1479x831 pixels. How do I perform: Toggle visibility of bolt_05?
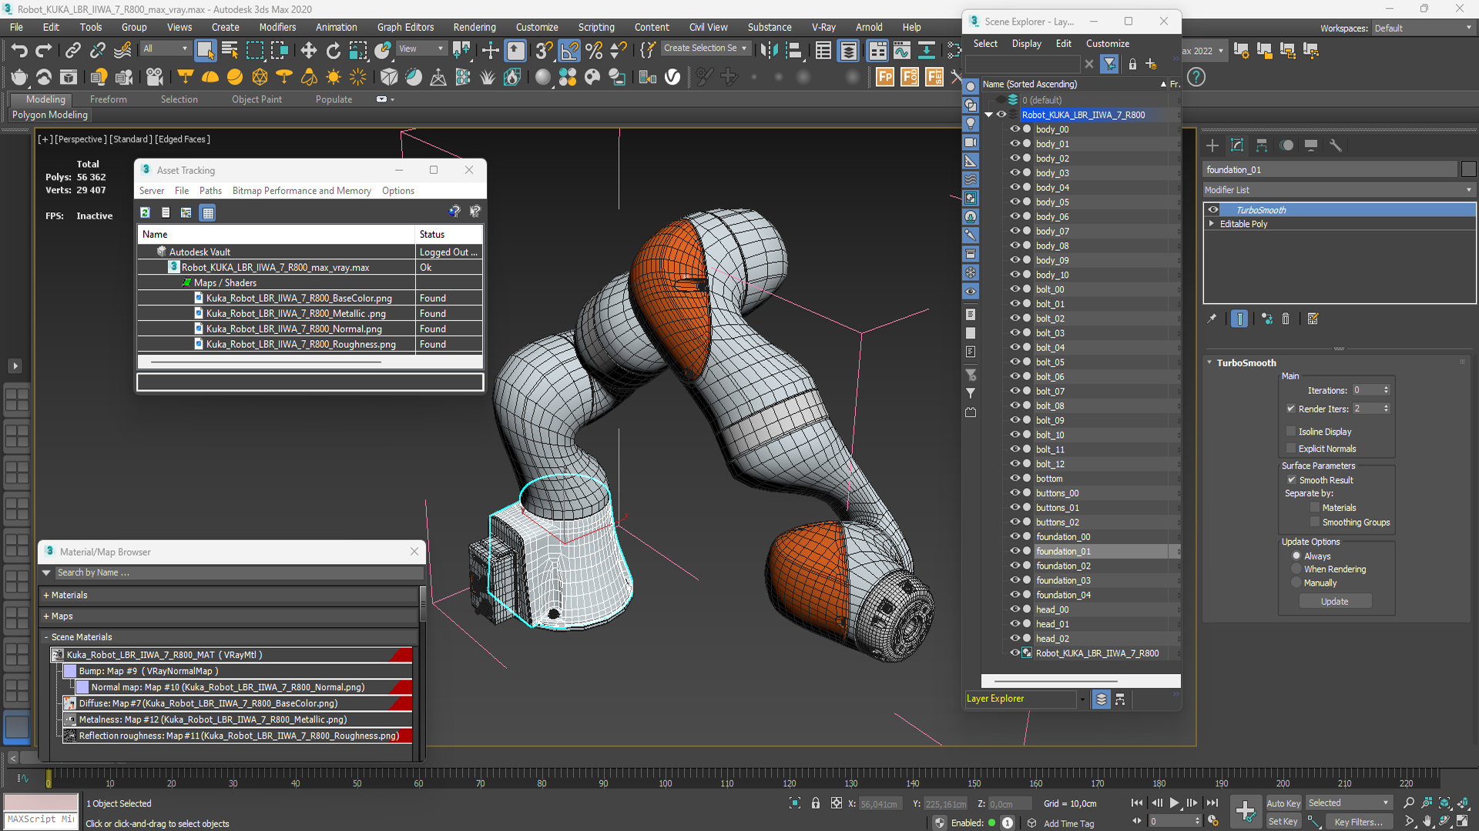pyautogui.click(x=1015, y=362)
